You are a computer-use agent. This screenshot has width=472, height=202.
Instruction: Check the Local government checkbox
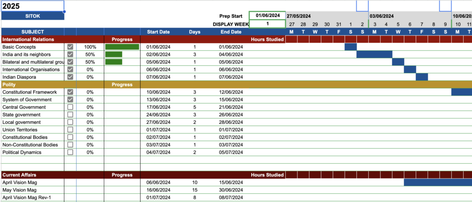pyautogui.click(x=70, y=122)
